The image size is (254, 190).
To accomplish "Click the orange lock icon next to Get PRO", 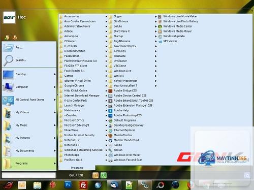I will click(96, 175).
